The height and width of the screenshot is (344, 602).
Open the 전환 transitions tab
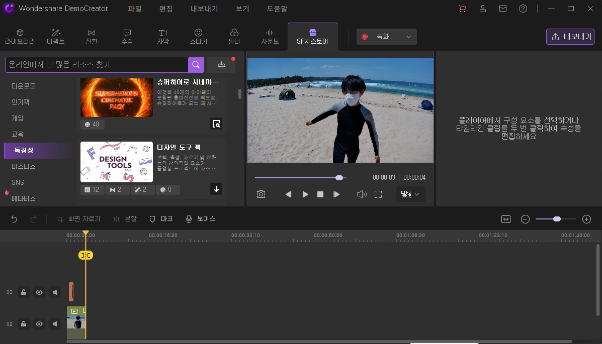[x=92, y=37]
